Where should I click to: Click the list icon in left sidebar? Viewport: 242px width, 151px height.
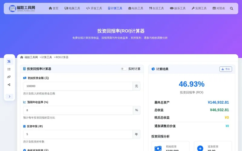9,69
